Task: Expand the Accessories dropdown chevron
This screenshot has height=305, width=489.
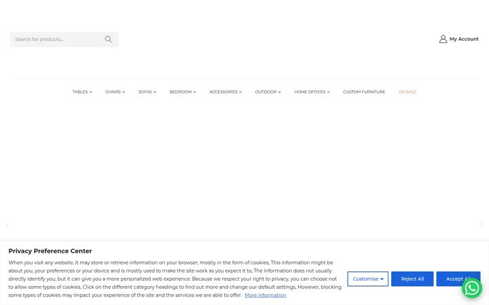Action: (x=240, y=92)
